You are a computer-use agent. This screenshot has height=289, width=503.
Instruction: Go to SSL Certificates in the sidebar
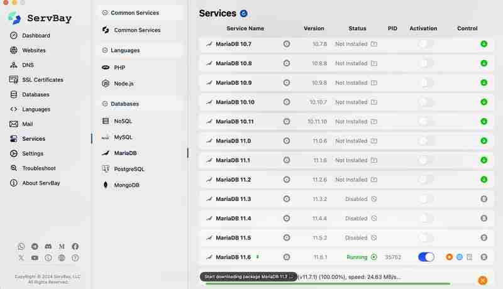point(42,80)
